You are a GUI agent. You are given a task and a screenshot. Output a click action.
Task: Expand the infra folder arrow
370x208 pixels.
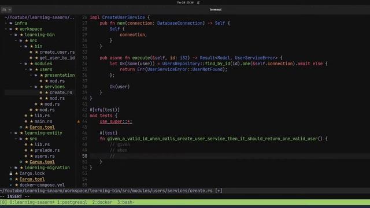pos(6,23)
